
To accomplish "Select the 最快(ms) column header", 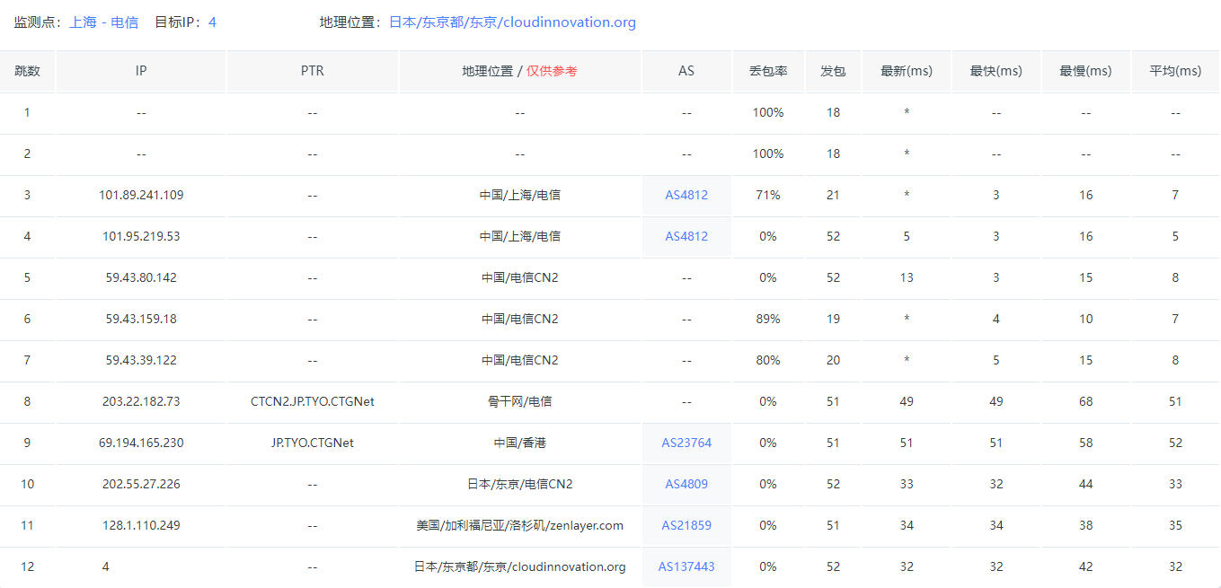I will [x=996, y=71].
